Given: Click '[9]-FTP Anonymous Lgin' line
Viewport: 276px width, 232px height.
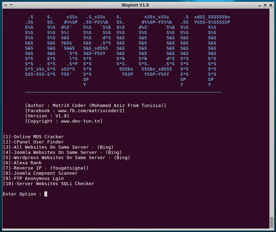Looking at the screenshot, I should (33, 179).
